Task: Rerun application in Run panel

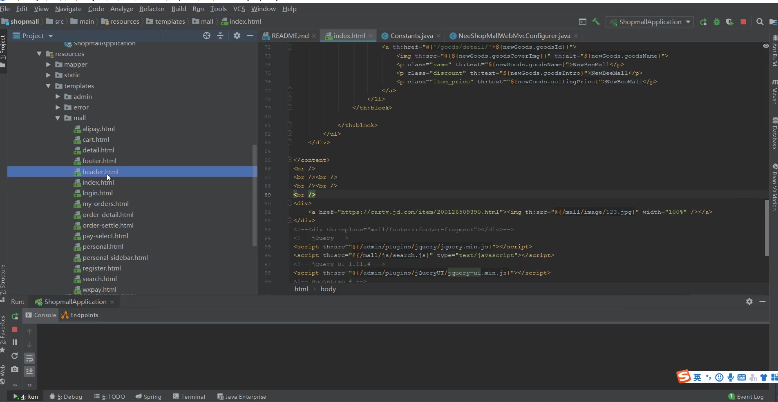Action: [15, 316]
